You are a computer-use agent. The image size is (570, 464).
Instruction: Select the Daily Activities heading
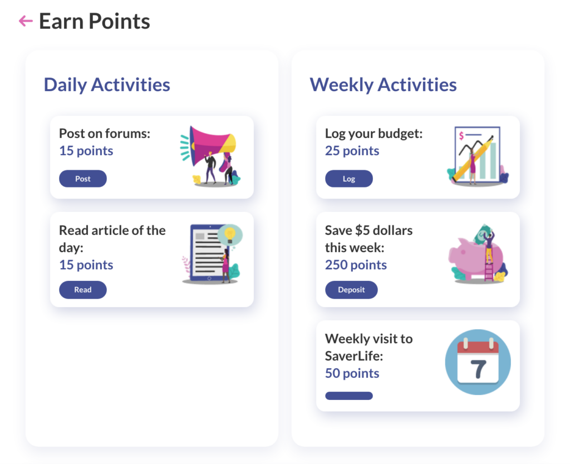pyautogui.click(x=107, y=85)
